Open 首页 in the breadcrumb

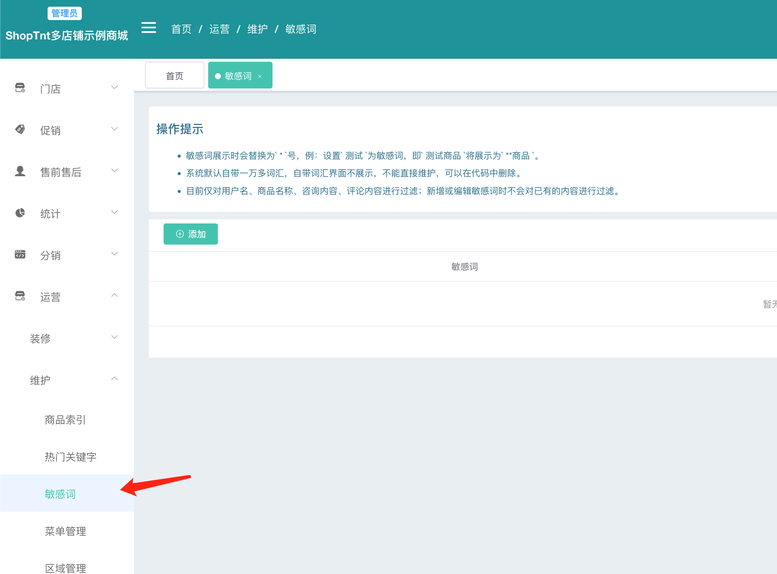click(181, 29)
